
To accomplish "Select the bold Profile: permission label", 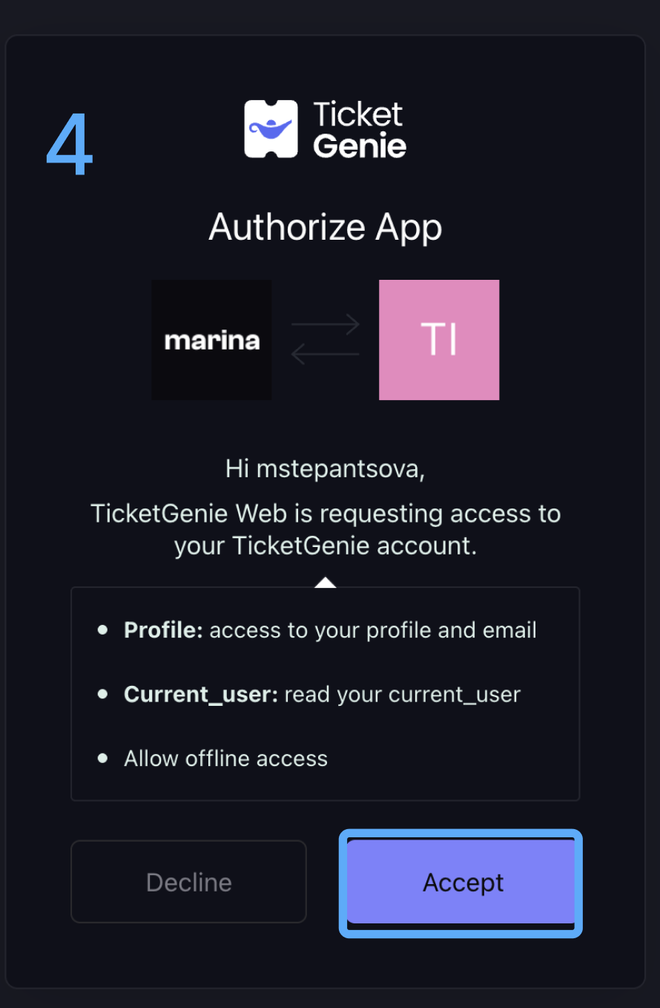I will [x=163, y=630].
